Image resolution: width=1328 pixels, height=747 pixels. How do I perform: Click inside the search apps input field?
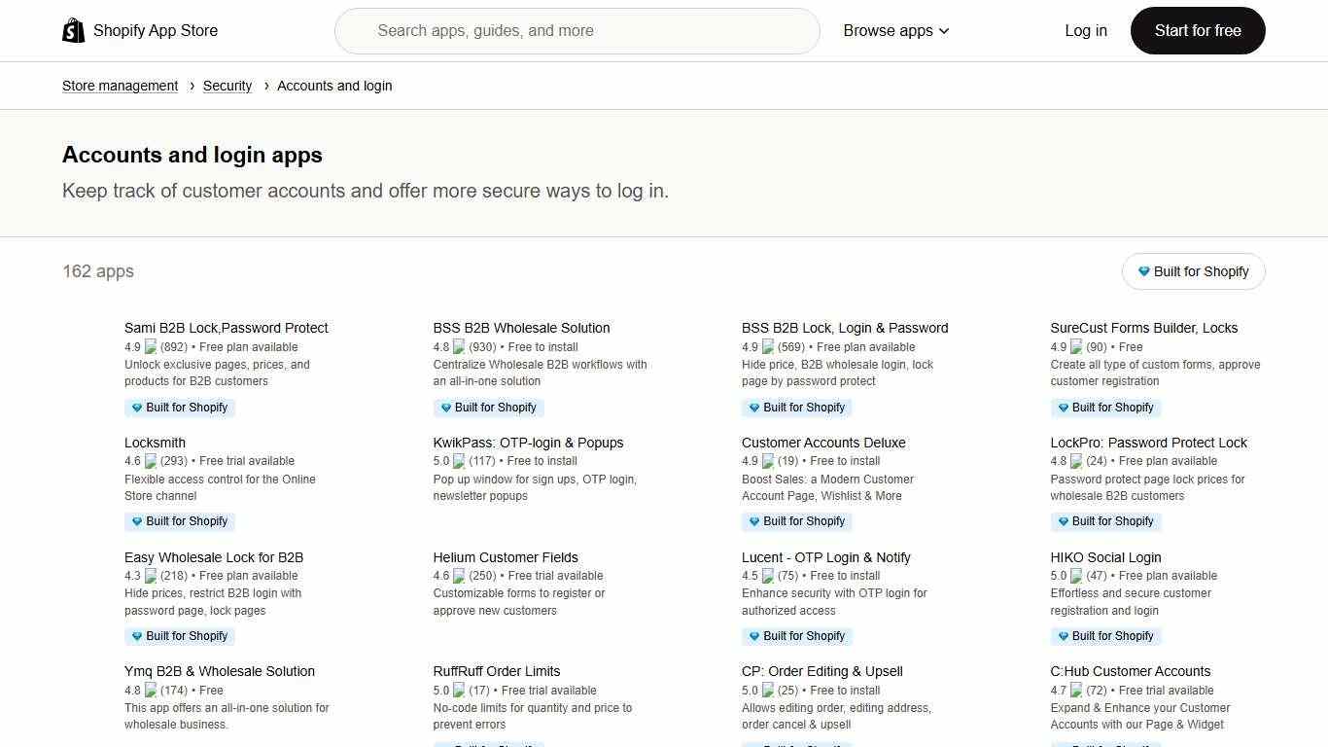click(x=577, y=30)
